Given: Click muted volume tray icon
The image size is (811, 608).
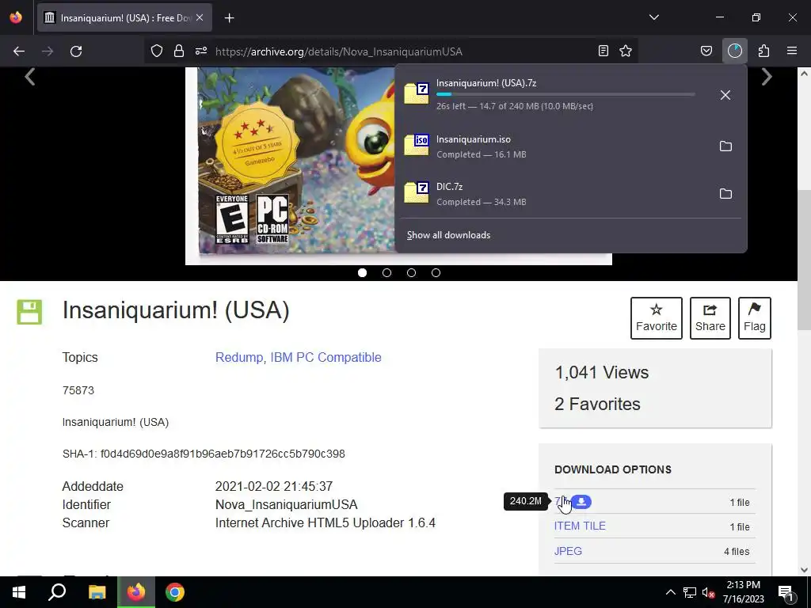Looking at the screenshot, I should click(709, 592).
